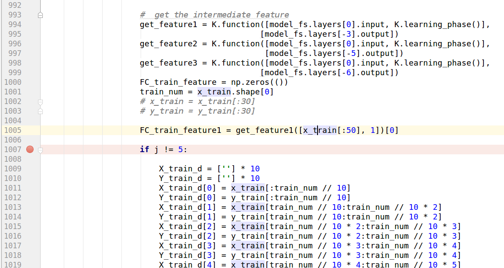Click highlighted x_train occurrence on line 1013
504x268 pixels.
[x=247, y=207]
